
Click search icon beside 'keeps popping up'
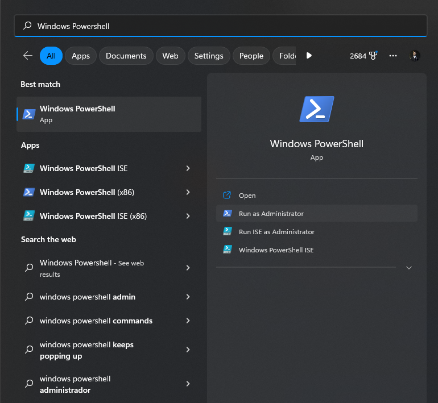(x=29, y=350)
